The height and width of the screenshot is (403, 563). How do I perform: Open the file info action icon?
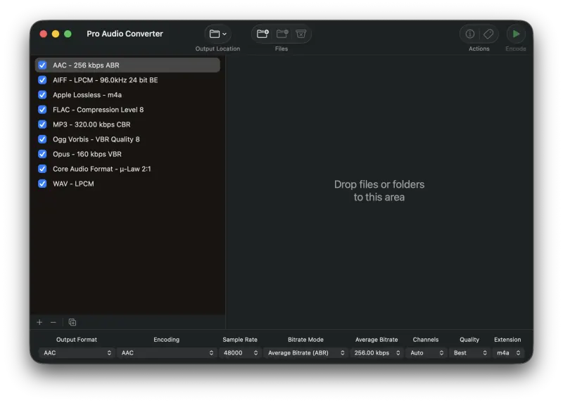pos(469,34)
